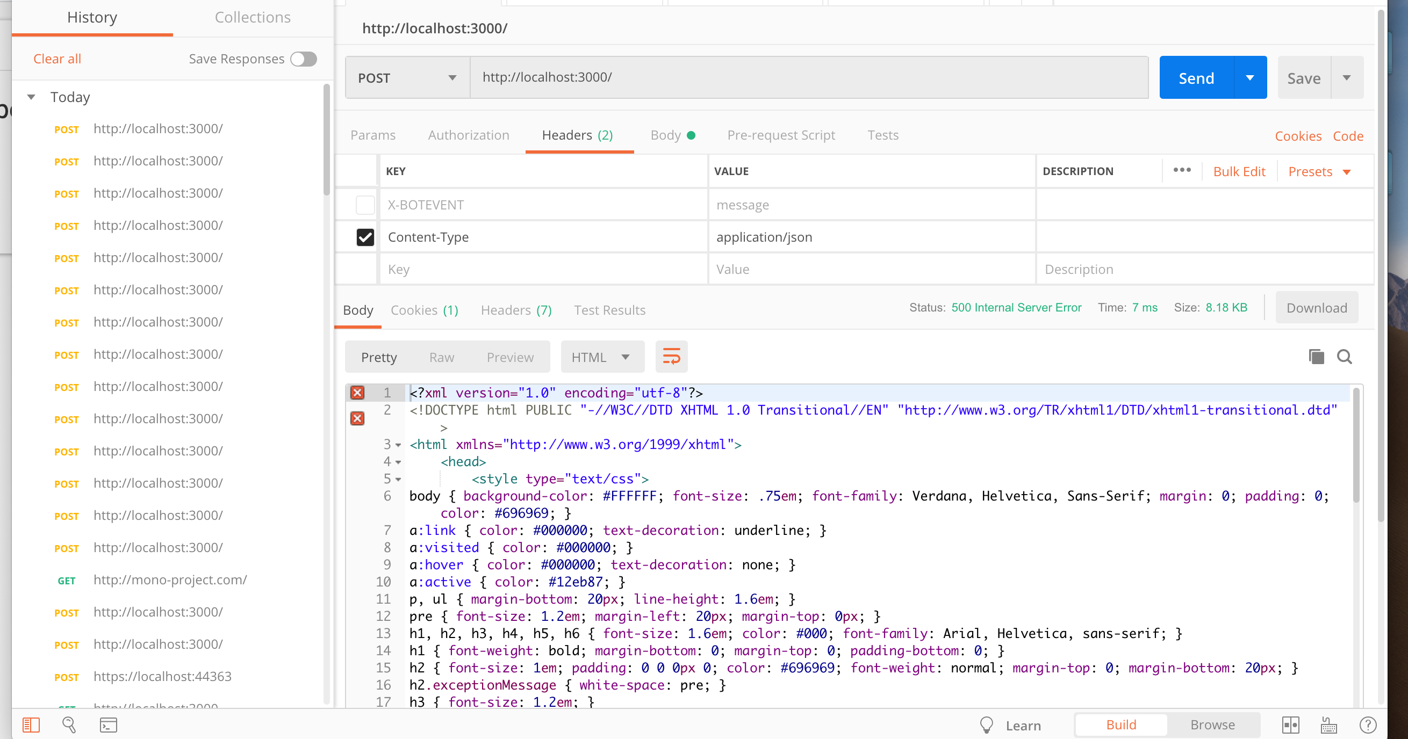The width and height of the screenshot is (1408, 739).
Task: Open the Postman console icon
Action: 108,725
